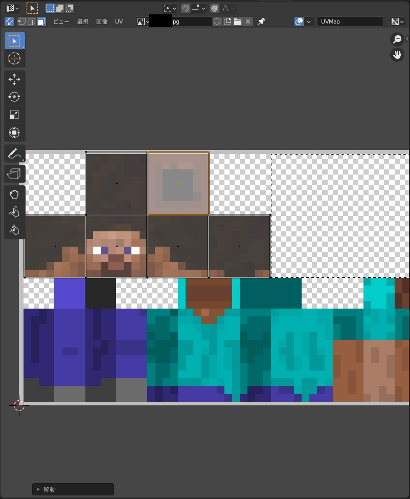Browse images with the image dropdown
Image resolution: width=410 pixels, height=499 pixels.
click(143, 21)
